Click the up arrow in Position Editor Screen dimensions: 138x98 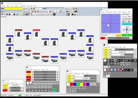127,27
